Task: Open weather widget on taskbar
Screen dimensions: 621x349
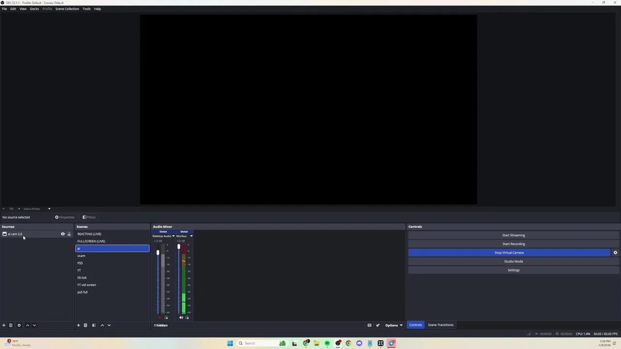Action: [17, 343]
